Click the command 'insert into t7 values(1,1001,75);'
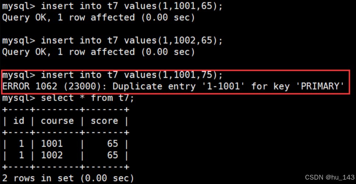 (132, 75)
